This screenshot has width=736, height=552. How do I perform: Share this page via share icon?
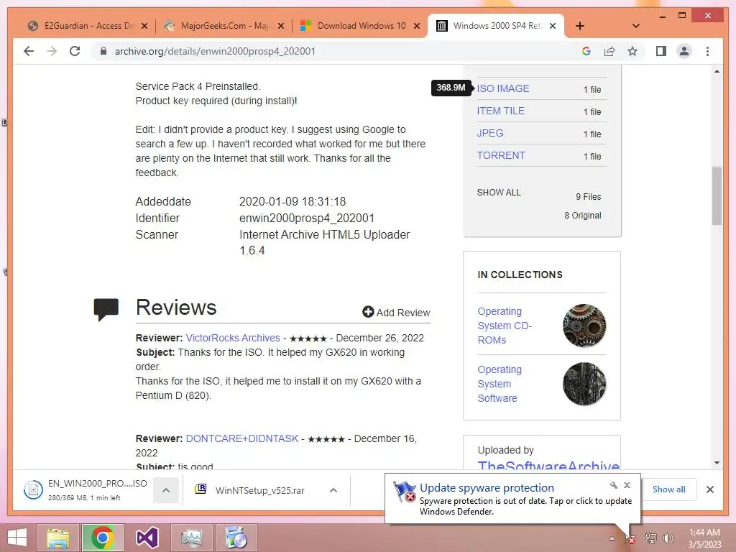(x=609, y=51)
